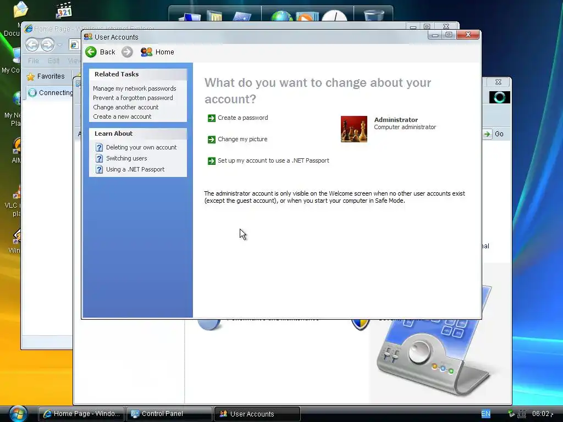563x422 pixels.
Task: Open the User Accounts Home page
Action: [157, 52]
